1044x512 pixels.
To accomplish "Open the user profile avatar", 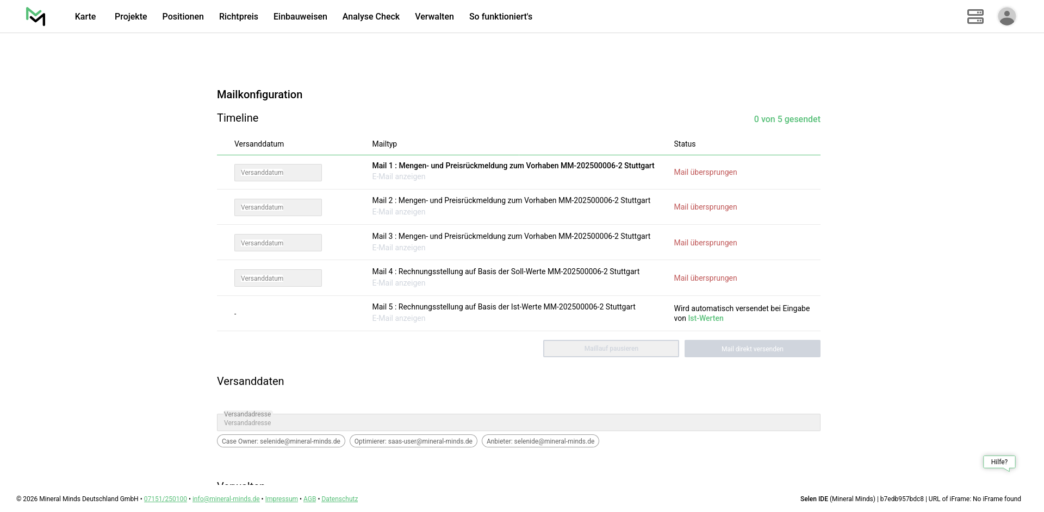I will click(x=1006, y=16).
